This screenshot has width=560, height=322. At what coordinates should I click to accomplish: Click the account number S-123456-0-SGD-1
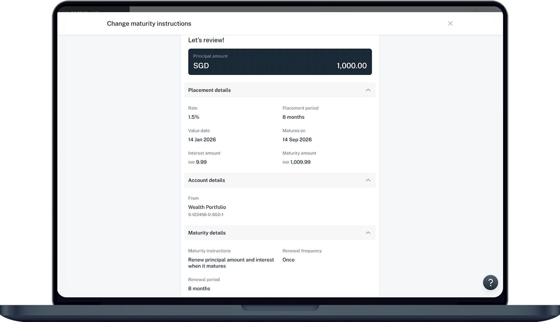point(206,215)
